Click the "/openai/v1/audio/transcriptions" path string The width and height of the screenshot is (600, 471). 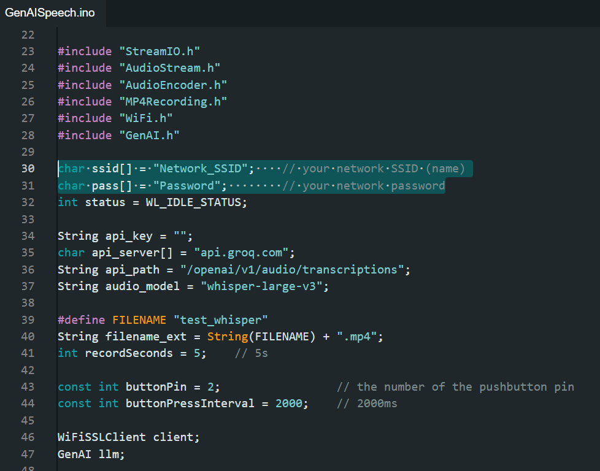[x=293, y=270]
